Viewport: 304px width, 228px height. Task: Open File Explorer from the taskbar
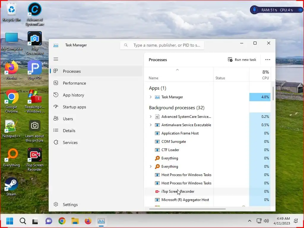tap(75, 221)
